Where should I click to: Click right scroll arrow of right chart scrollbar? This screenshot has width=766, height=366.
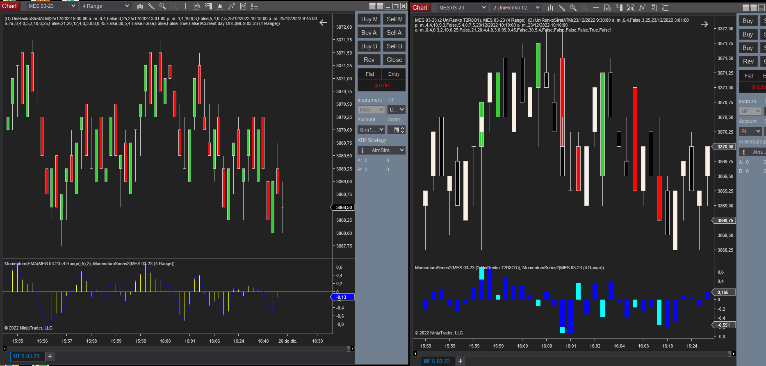tap(734, 354)
